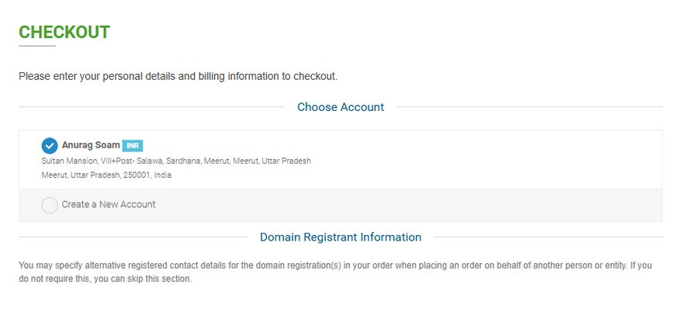The width and height of the screenshot is (696, 312).
Task: Click the personal details instruction sentence
Action: [x=178, y=77]
